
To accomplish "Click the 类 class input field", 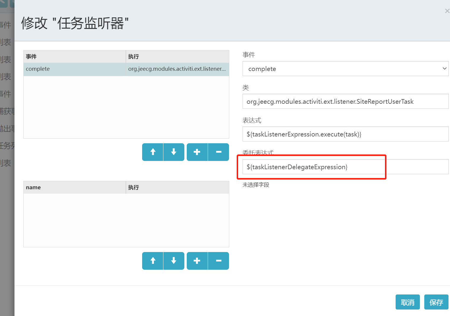I will [345, 101].
